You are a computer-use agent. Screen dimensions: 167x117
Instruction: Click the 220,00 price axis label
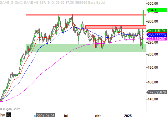click(153, 42)
